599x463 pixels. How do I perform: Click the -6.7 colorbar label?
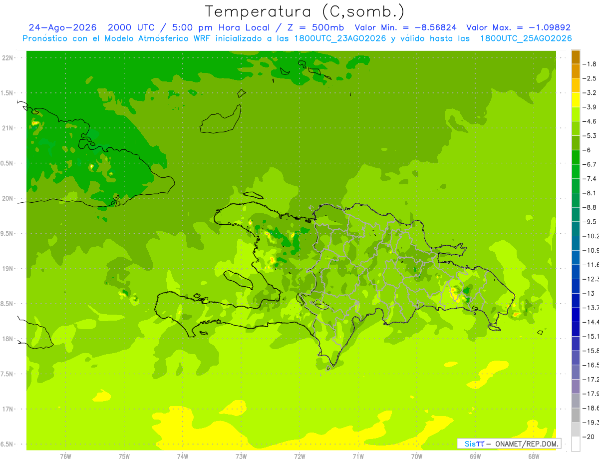tap(590, 164)
